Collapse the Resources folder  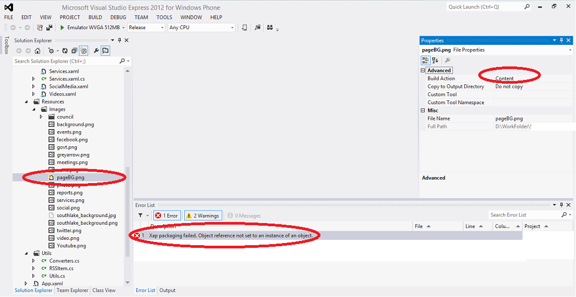26,102
